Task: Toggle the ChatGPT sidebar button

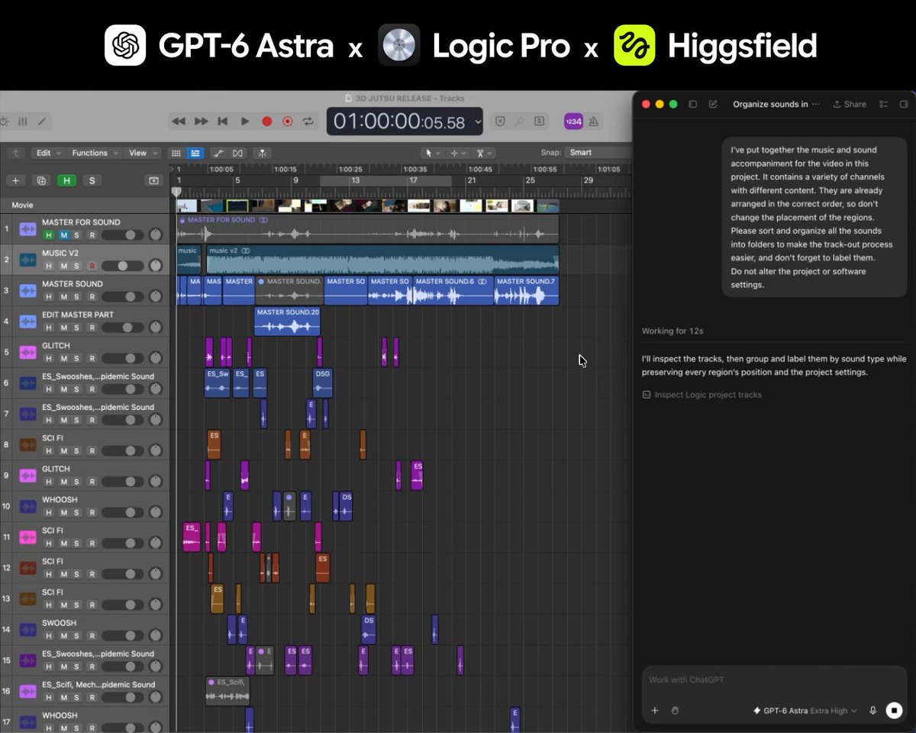Action: pyautogui.click(x=693, y=105)
